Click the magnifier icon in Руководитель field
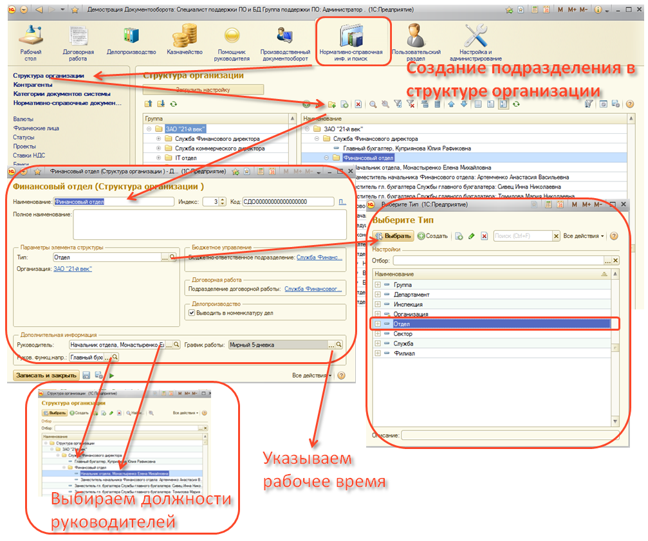Image resolution: width=648 pixels, height=541 pixels. pyautogui.click(x=176, y=345)
